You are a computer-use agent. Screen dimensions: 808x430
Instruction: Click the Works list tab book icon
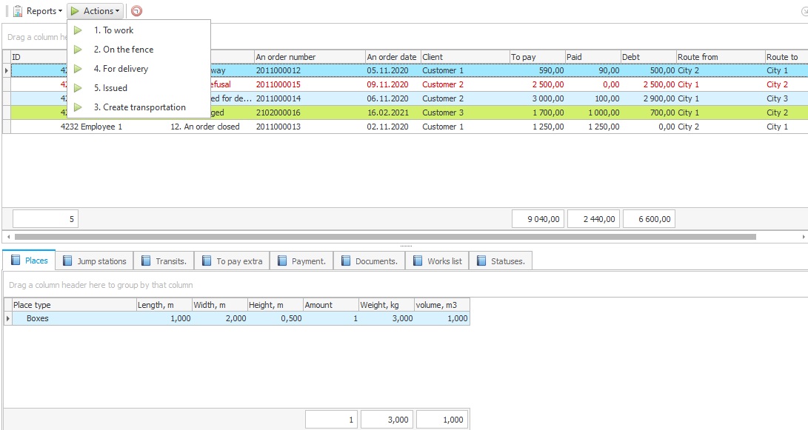point(418,261)
